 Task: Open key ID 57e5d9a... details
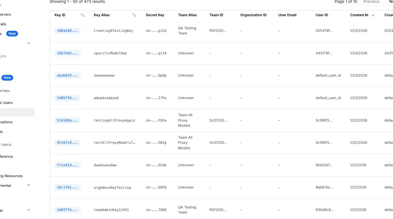click(x=67, y=120)
